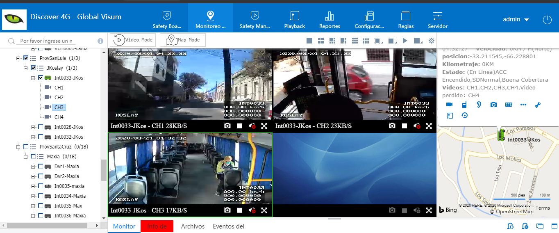Viewport: 559px width, 233px height.
Task: Open video settings gear in the layout toolbar
Action: click(x=431, y=41)
